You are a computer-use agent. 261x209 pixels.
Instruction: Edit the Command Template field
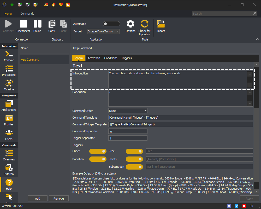click(x=181, y=118)
